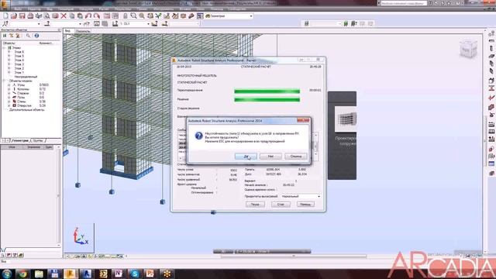
Task: Select Дополнительные объекты in the object tree
Action: tap(27, 110)
